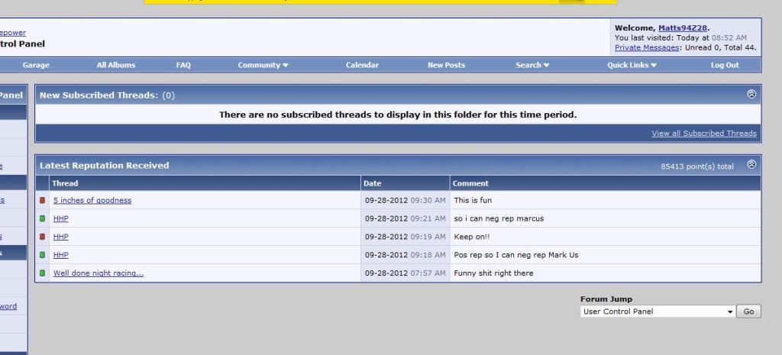This screenshot has width=782, height=355.
Task: Open the Garage nav item
Action: click(36, 66)
